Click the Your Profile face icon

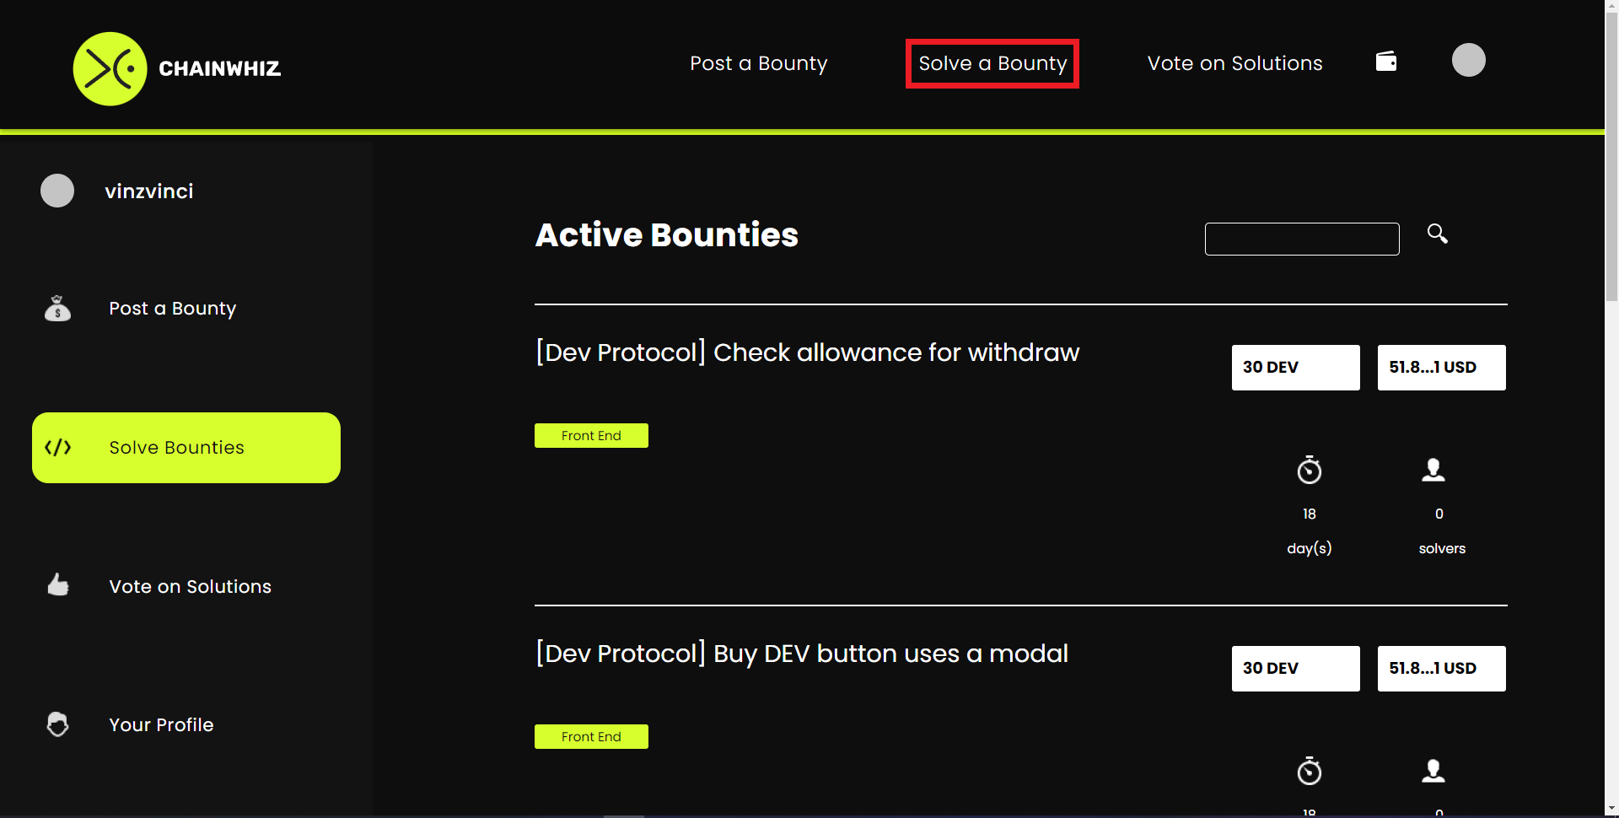[57, 724]
